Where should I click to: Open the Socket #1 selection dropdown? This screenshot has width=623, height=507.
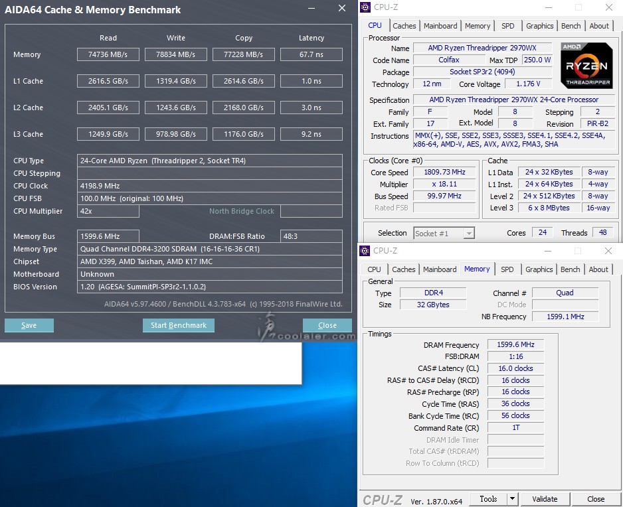(444, 233)
